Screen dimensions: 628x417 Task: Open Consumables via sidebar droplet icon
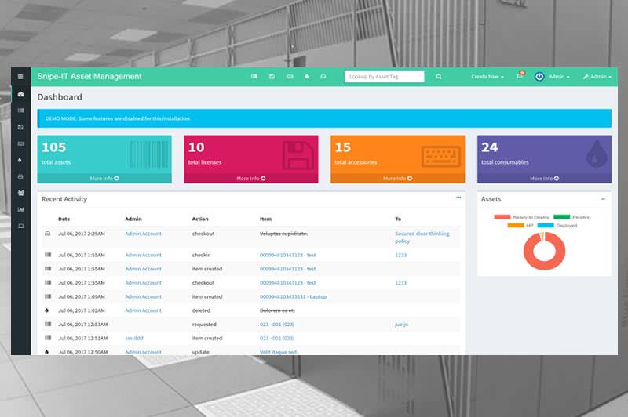[20, 159]
